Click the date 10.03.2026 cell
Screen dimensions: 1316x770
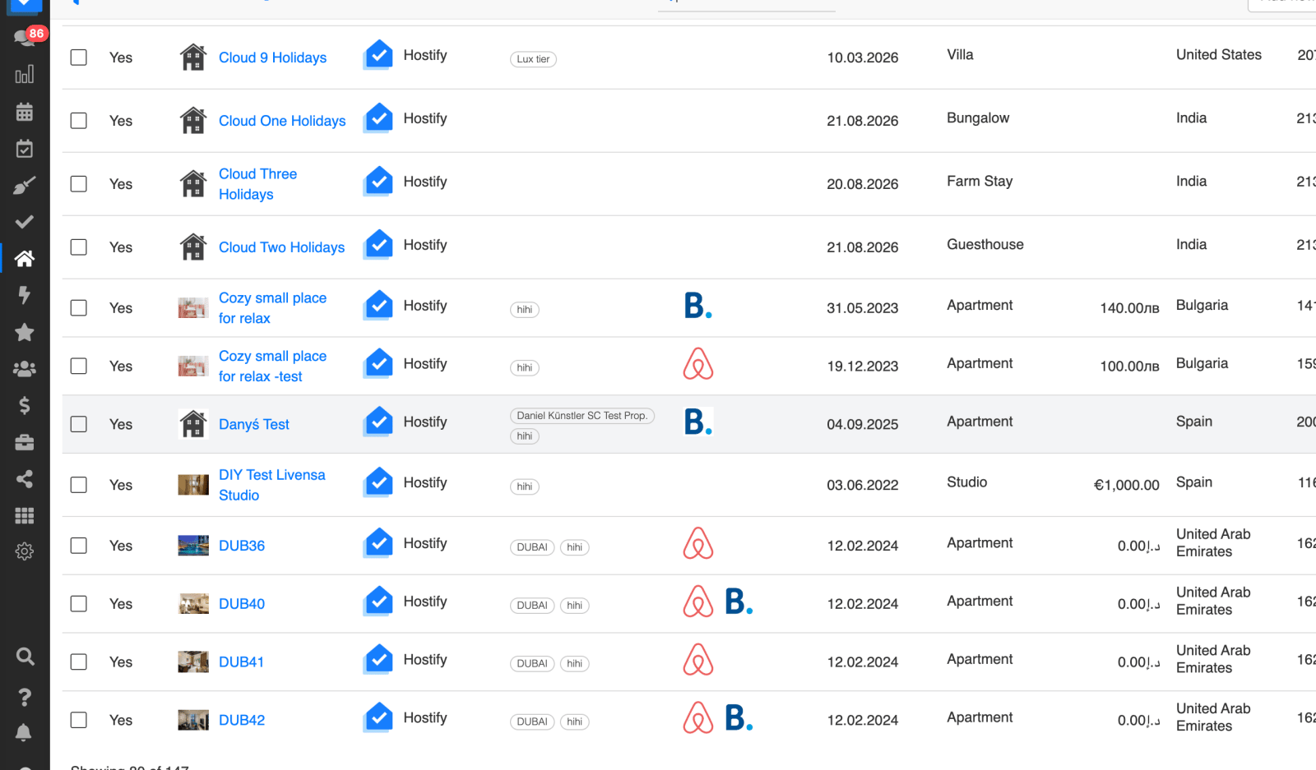863,58
